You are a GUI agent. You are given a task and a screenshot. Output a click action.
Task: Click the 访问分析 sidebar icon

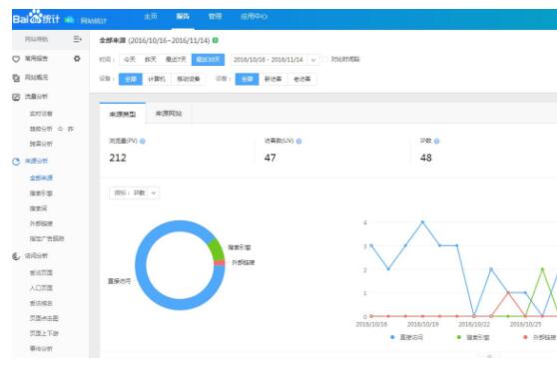[16, 256]
